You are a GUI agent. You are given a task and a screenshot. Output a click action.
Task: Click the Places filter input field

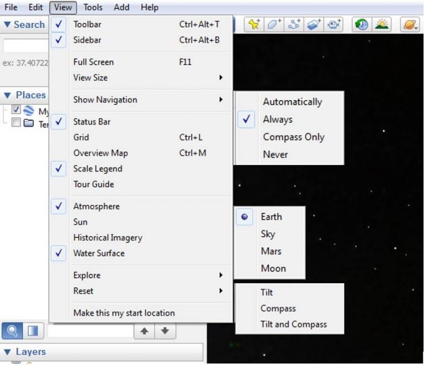(x=91, y=331)
